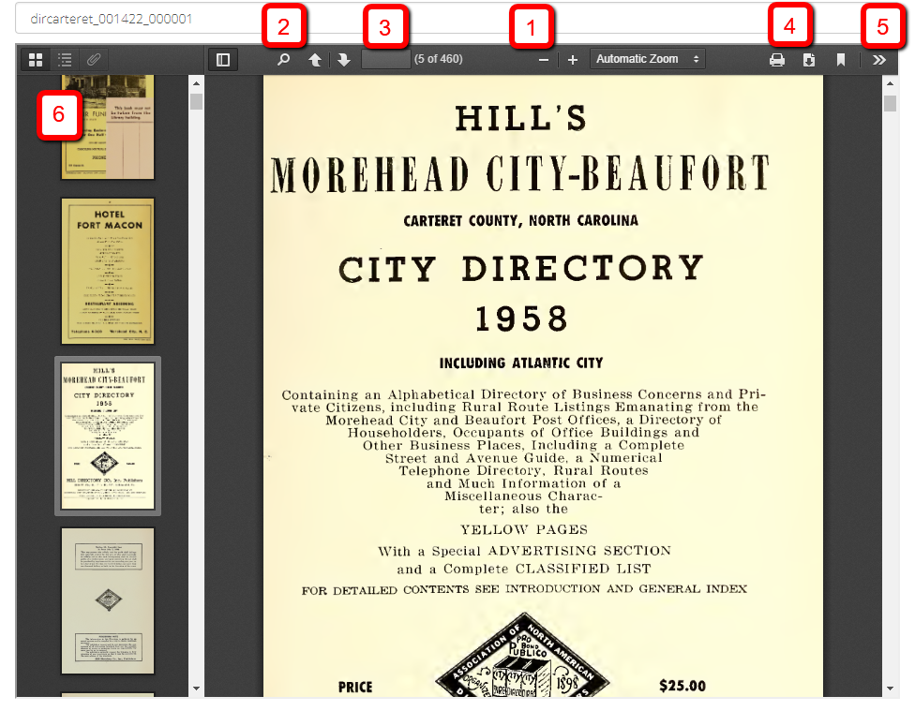Click the document's vertical scrollbar thumb
The image size is (915, 711).
point(890,103)
